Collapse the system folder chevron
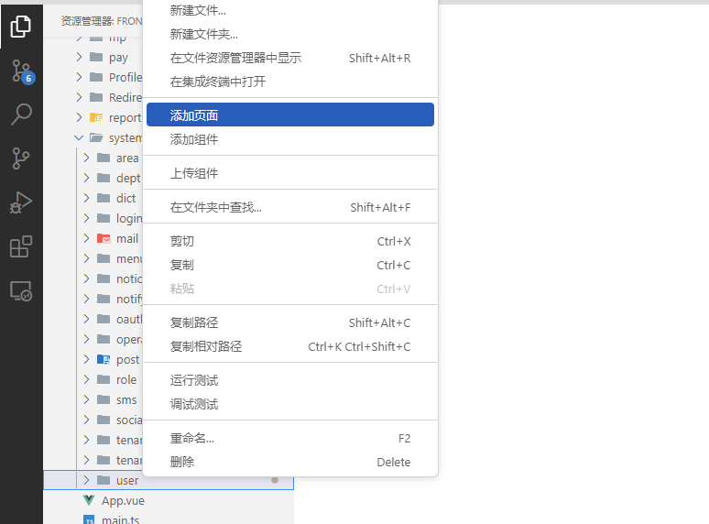Image resolution: width=709 pixels, height=524 pixels. pyautogui.click(x=79, y=137)
